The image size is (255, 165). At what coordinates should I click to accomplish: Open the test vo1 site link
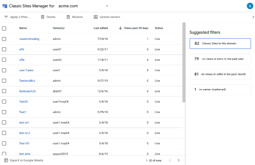[x=24, y=122]
